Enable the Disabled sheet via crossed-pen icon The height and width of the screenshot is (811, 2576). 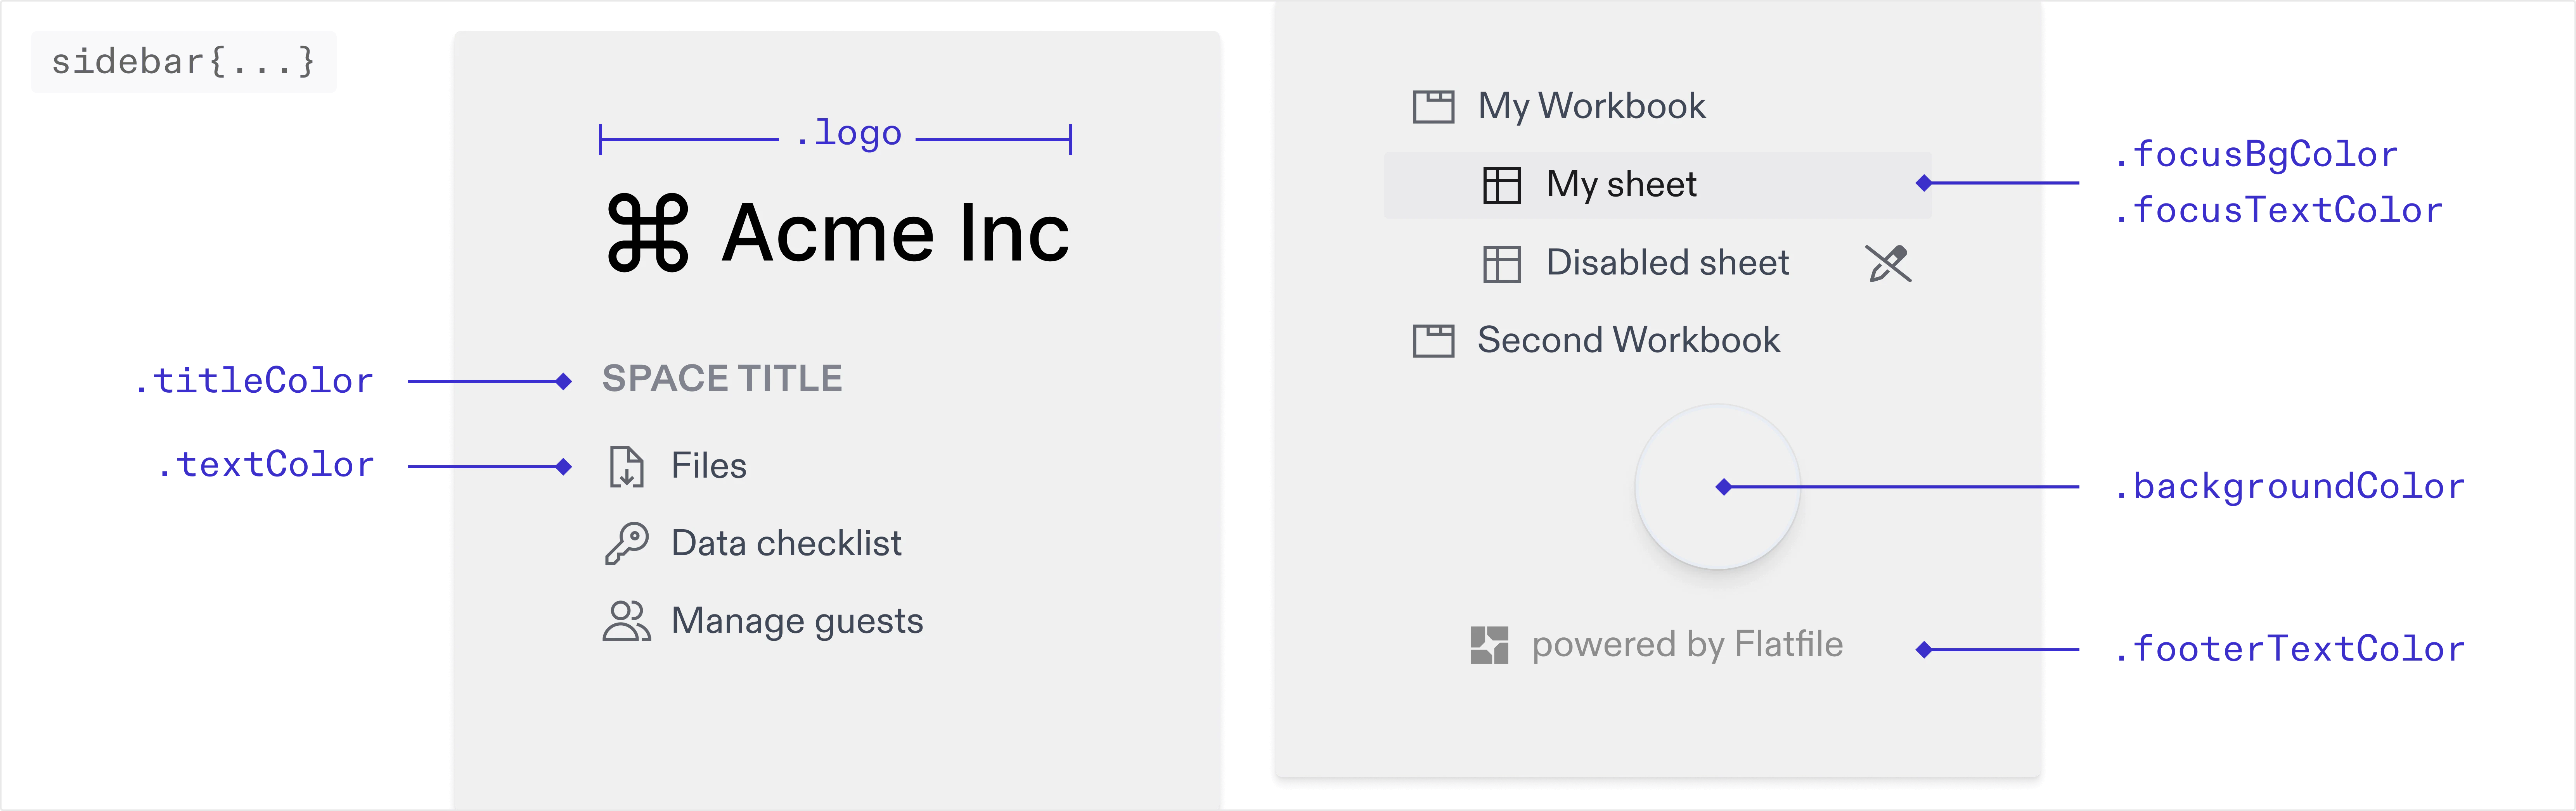[x=1889, y=263]
